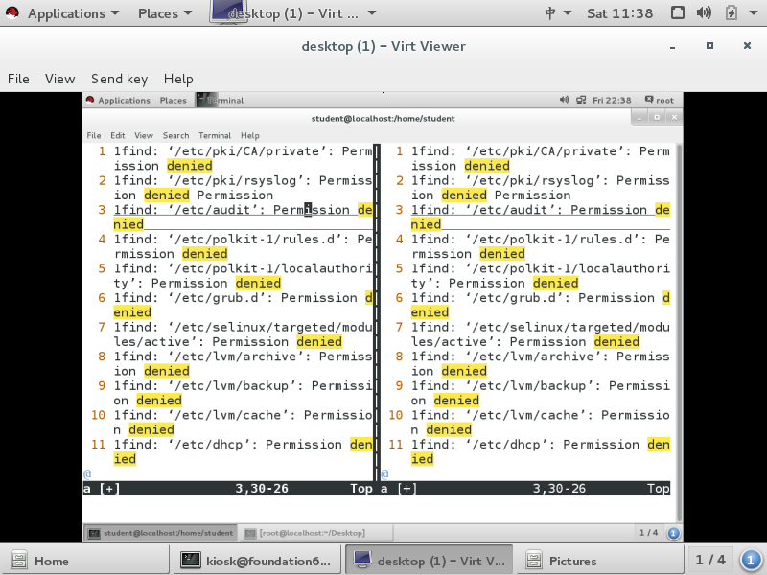Open terminal Search menu
The height and width of the screenshot is (575, 767).
coord(176,135)
